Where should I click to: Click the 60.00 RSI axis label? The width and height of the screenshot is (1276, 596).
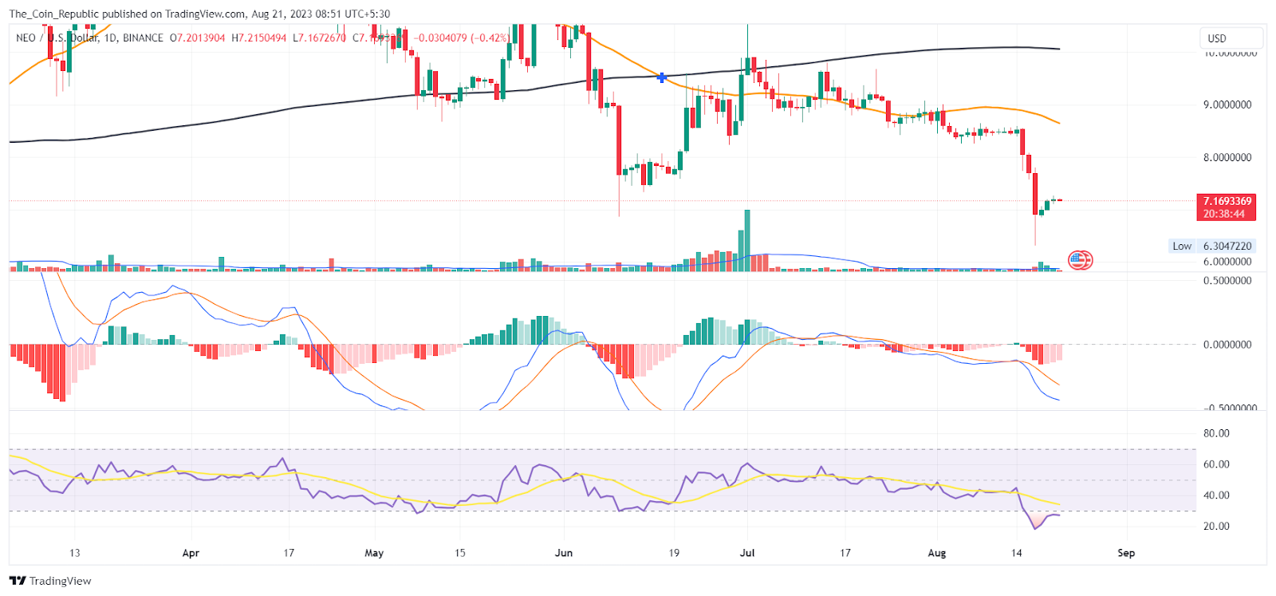click(x=1216, y=464)
